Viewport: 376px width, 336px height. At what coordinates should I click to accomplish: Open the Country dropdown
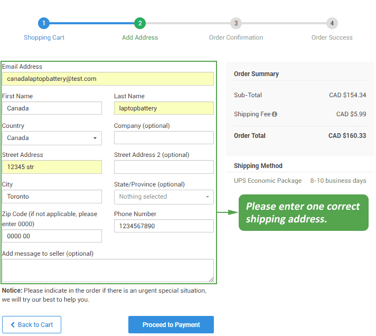(x=52, y=138)
